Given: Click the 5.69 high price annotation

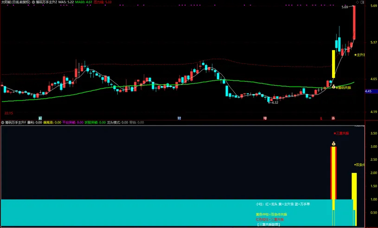Looking at the screenshot, I should 345,7.
